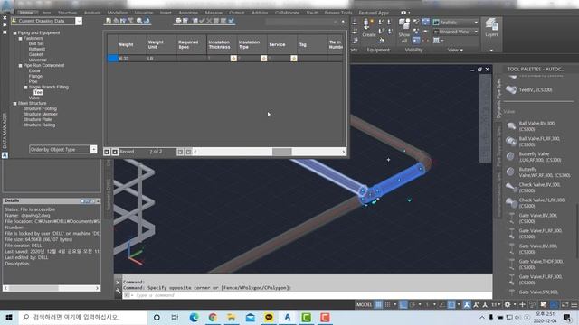
Task: Select Gasket in the Data Manager tree
Action: [x=36, y=54]
